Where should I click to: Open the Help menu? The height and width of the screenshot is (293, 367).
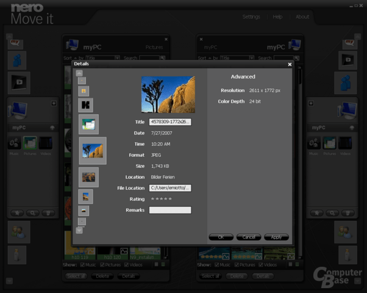click(277, 17)
